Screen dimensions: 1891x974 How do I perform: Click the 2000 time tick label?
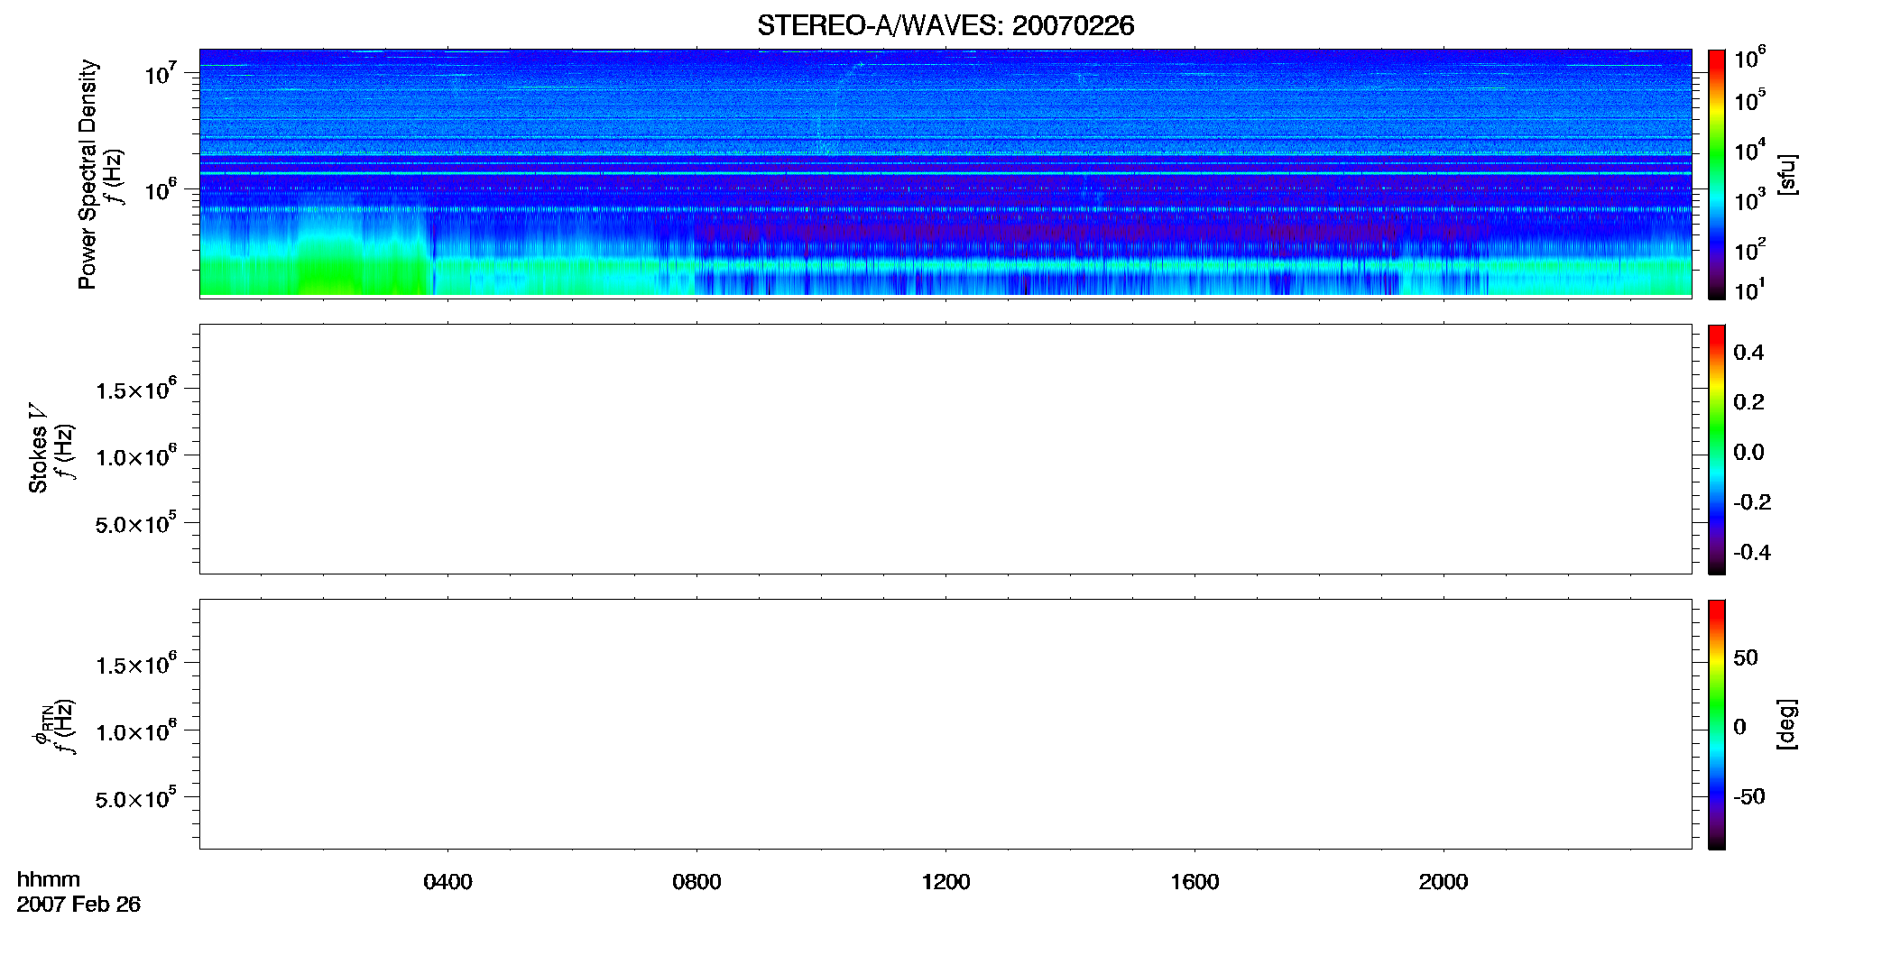[x=1444, y=882]
